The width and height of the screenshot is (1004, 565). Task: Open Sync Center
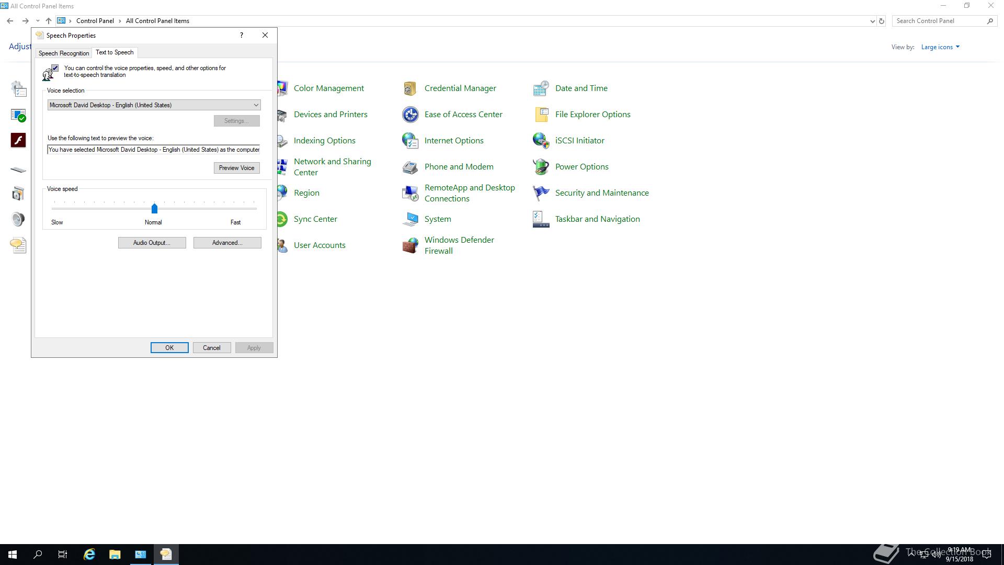[315, 219]
